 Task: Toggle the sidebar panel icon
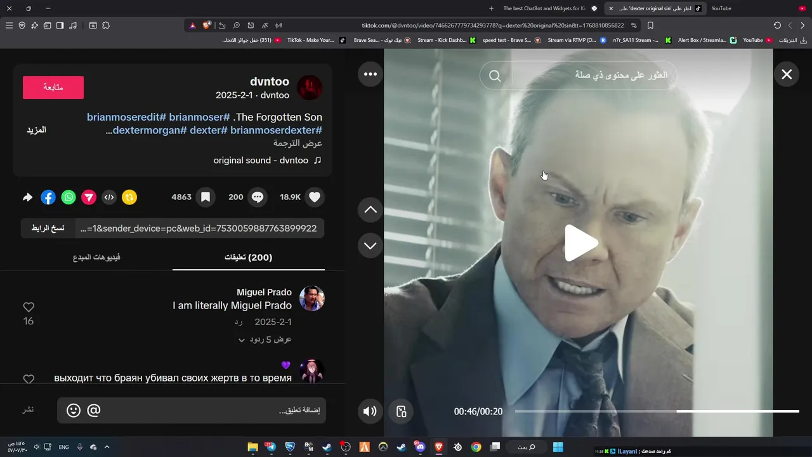coord(60,25)
